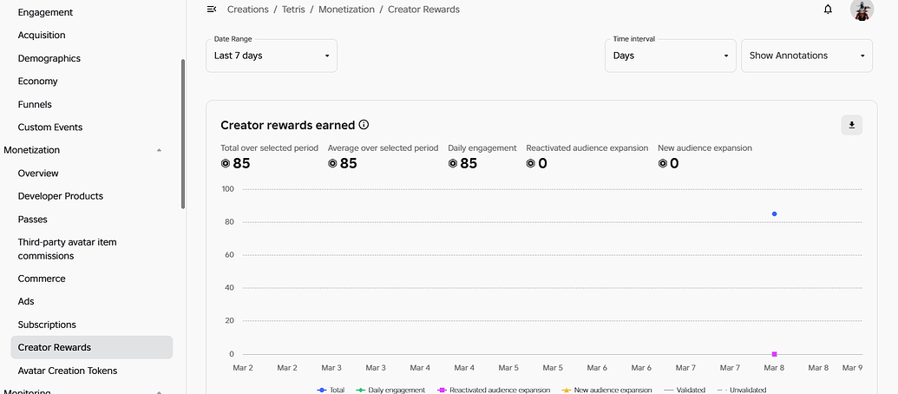Click Average over selected period value

[x=343, y=164]
